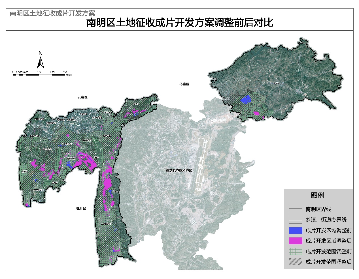Screen dimensions: 359x279
Task: Click the letter N above north arrow
Action: pos(41,53)
